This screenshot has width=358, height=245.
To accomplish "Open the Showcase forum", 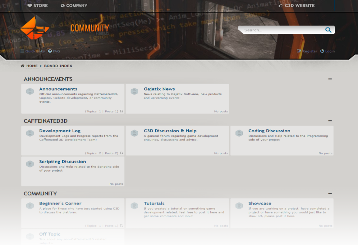I will pos(260,203).
